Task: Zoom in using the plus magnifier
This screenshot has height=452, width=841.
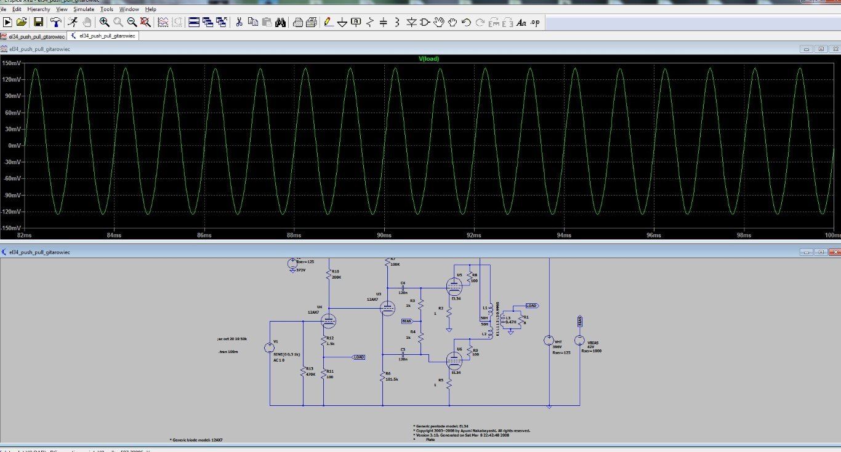Action: tap(105, 22)
